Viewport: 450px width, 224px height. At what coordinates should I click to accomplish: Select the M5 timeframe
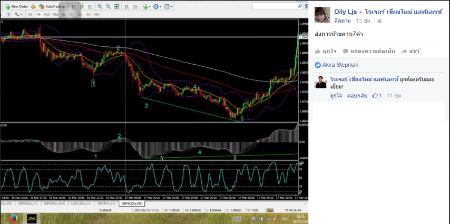(x=38, y=14)
